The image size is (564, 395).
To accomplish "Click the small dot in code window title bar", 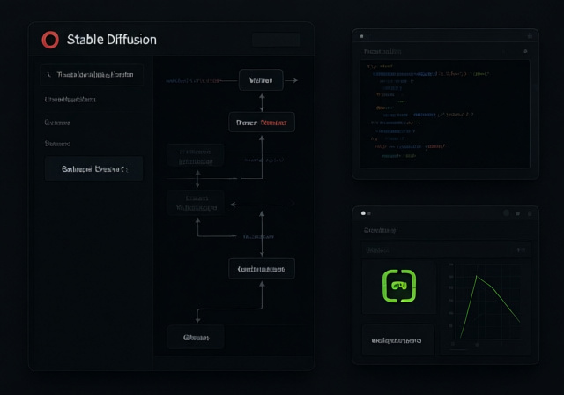I will 362,36.
